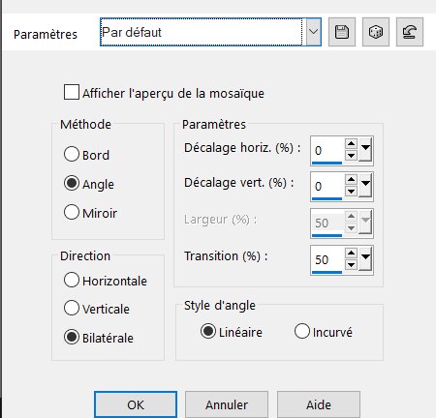Select the Bord method radio button

72,154
